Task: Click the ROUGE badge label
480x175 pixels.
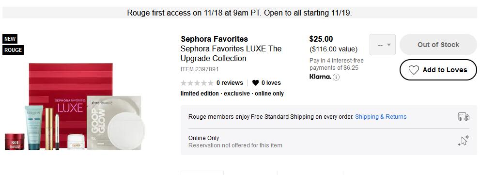Action: (13, 50)
